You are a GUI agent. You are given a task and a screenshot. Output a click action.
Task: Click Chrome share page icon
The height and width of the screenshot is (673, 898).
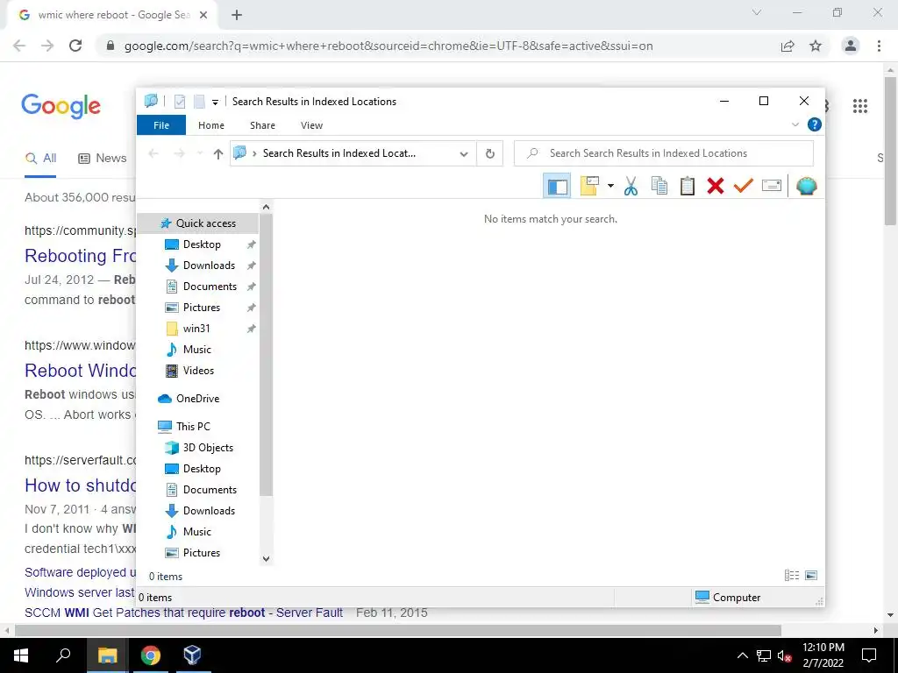click(x=788, y=46)
